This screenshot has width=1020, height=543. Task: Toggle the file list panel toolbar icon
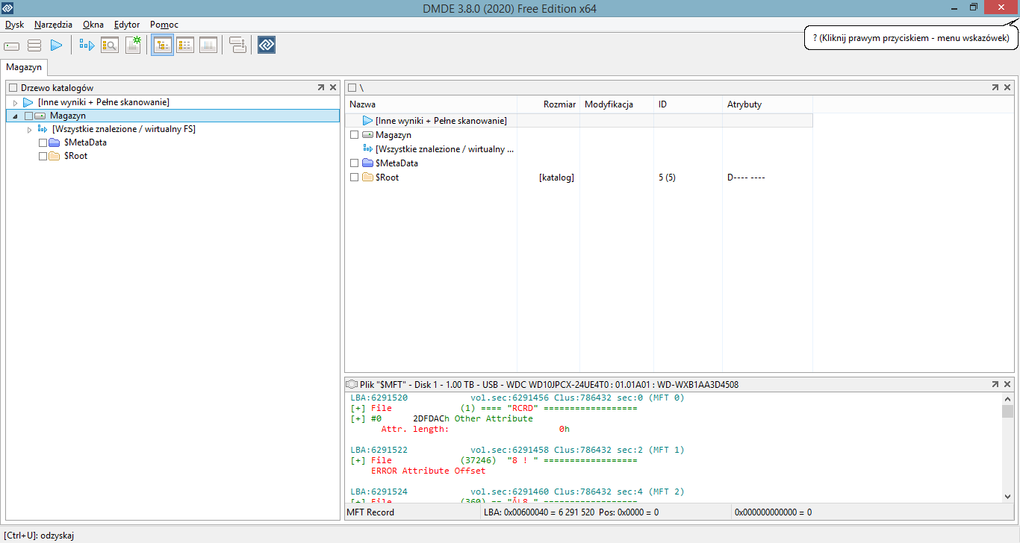coord(185,45)
